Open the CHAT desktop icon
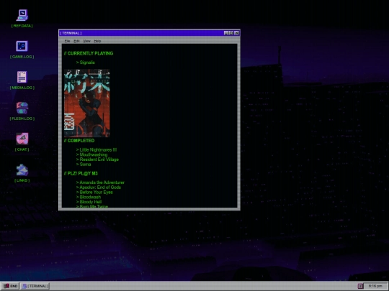The image size is (389, 291). click(x=22, y=142)
